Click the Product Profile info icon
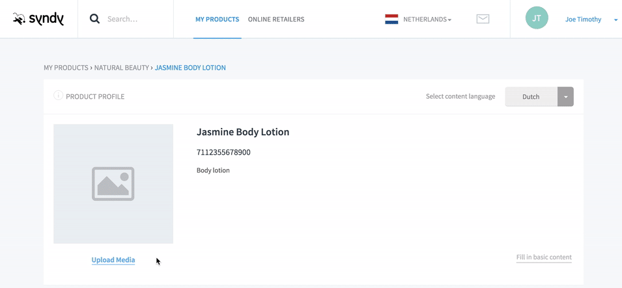The width and height of the screenshot is (622, 288). 59,96
